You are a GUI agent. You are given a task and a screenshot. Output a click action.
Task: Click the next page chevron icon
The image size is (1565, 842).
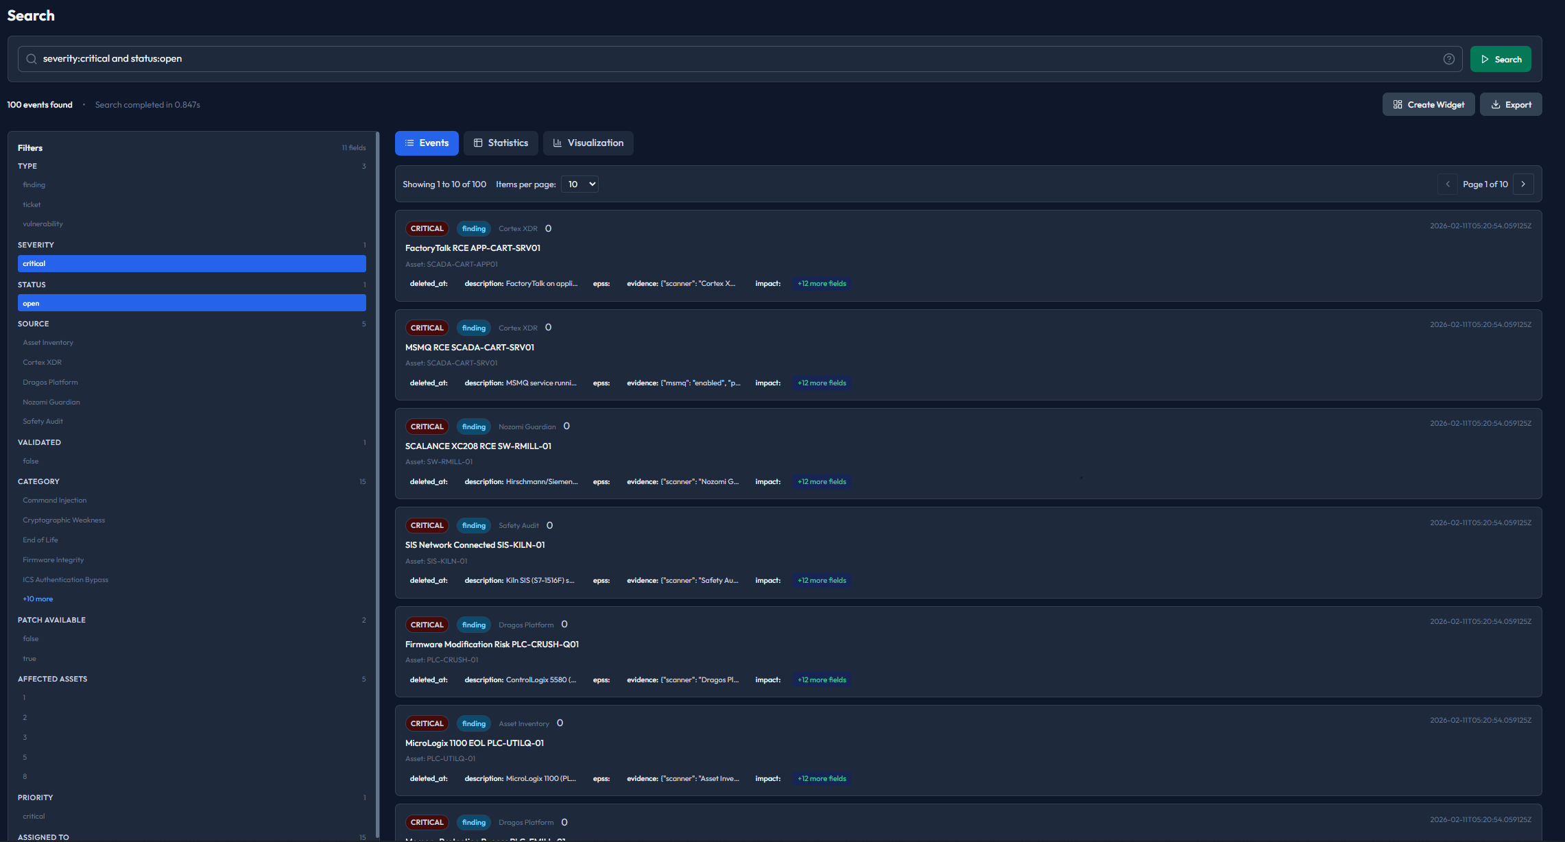[1523, 184]
